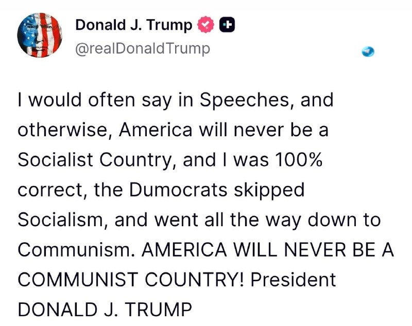Click the phrase COMMUNIST COUNTRY!
Viewport: 412px width, 326px height.
(131, 279)
